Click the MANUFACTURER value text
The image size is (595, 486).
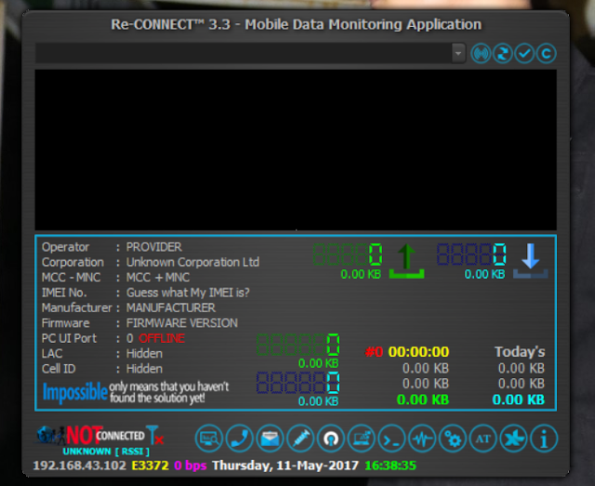point(171,308)
